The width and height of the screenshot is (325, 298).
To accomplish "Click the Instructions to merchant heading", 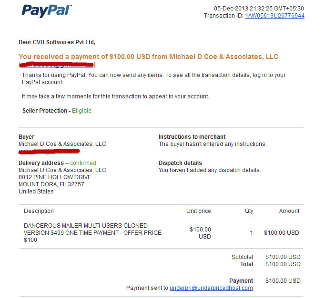I will coord(192,137).
